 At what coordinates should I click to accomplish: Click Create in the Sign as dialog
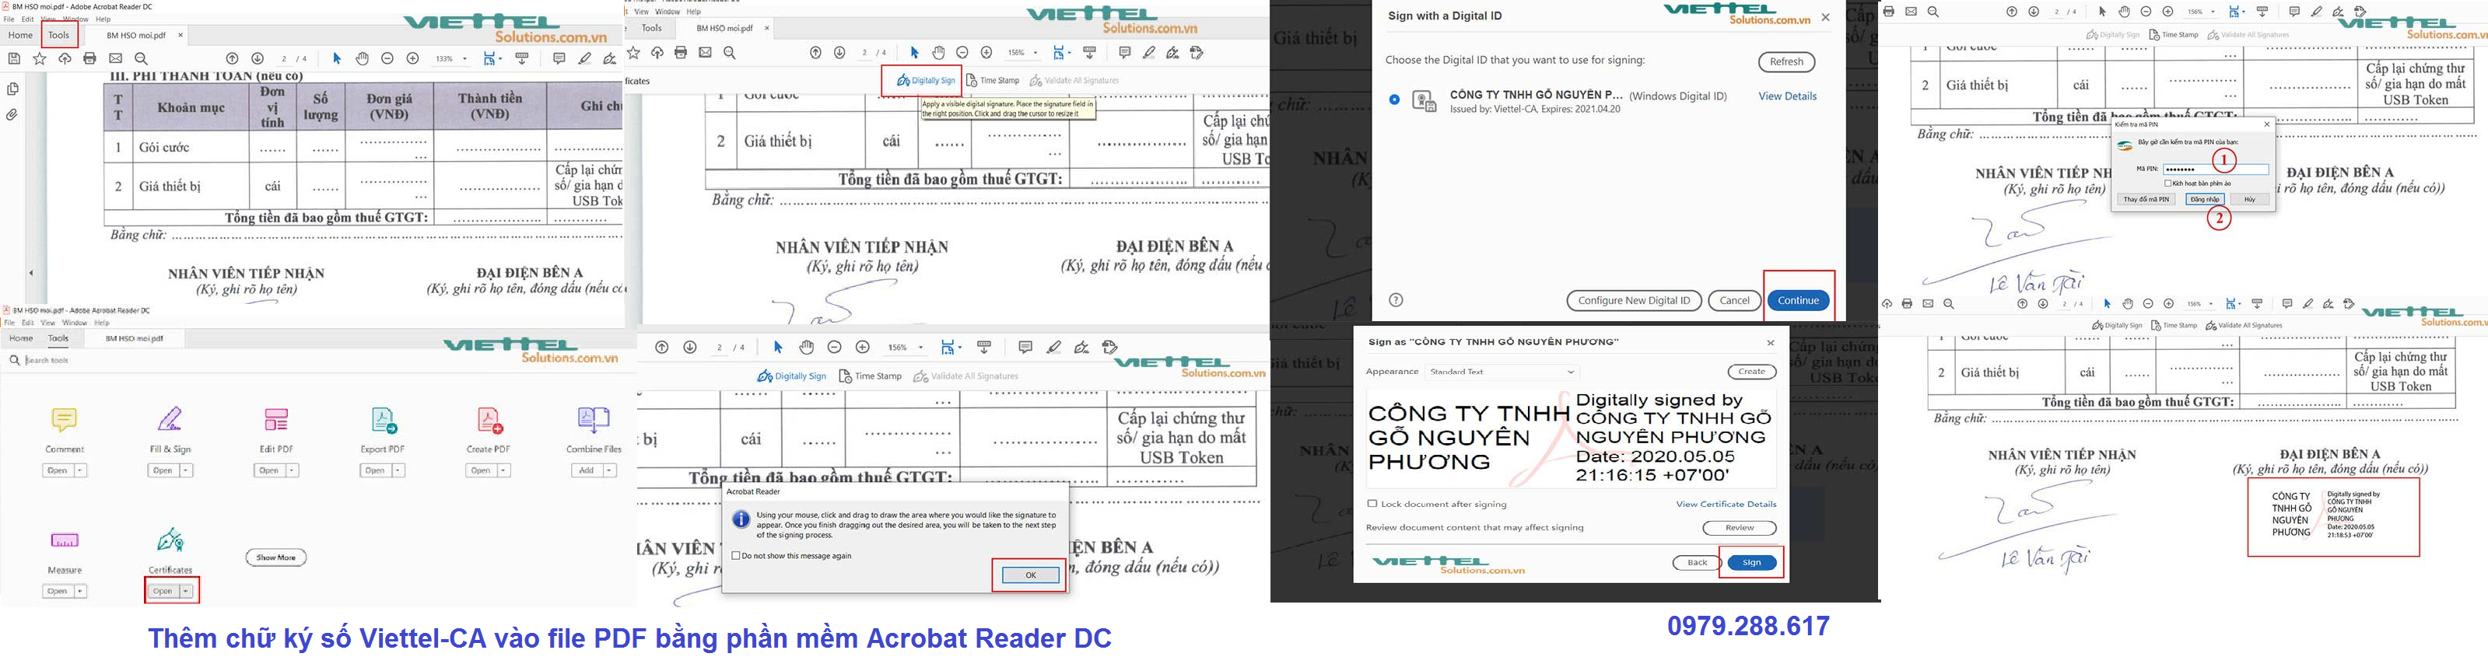click(1751, 372)
